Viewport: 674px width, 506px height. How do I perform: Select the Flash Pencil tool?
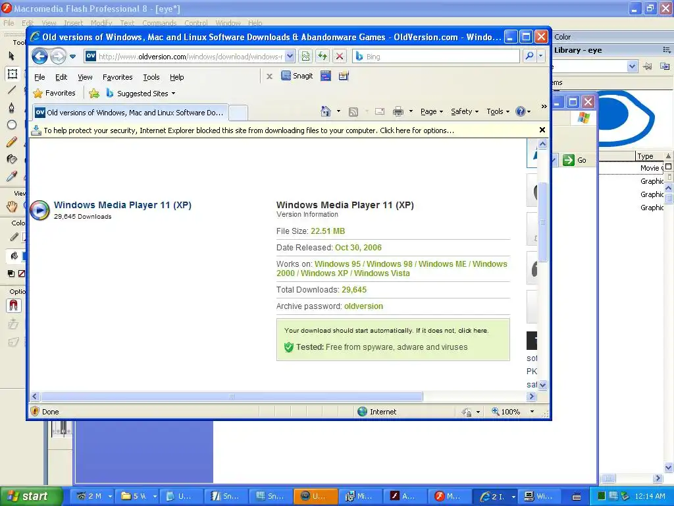point(12,142)
